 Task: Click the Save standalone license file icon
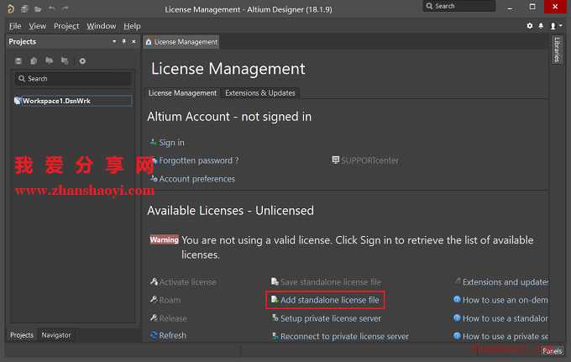275,281
